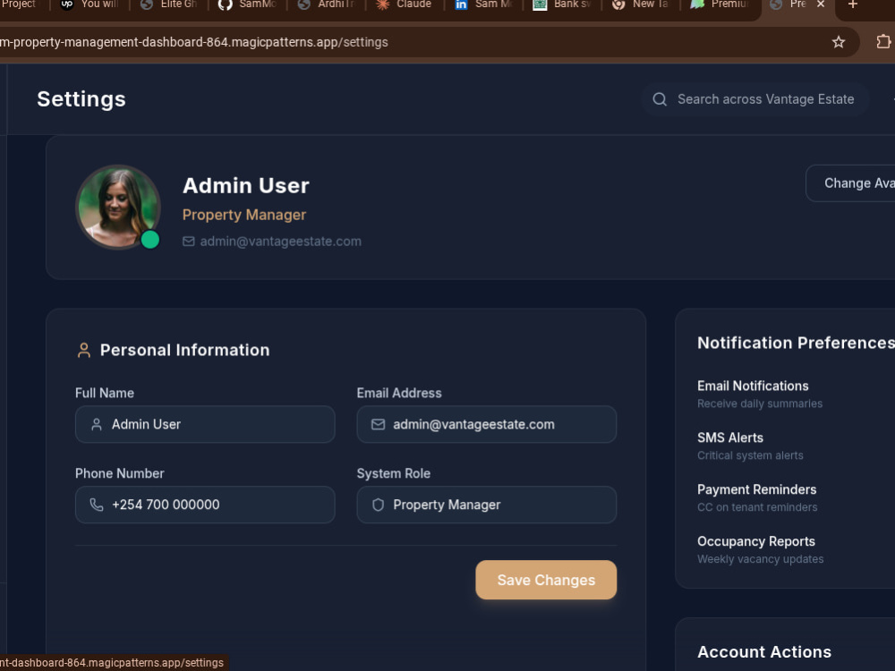This screenshot has width=895, height=671.
Task: Click the Payment Reminders label
Action: (x=756, y=489)
